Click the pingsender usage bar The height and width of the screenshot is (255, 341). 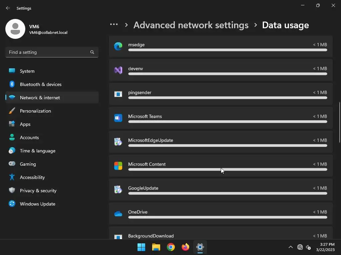pyautogui.click(x=227, y=98)
